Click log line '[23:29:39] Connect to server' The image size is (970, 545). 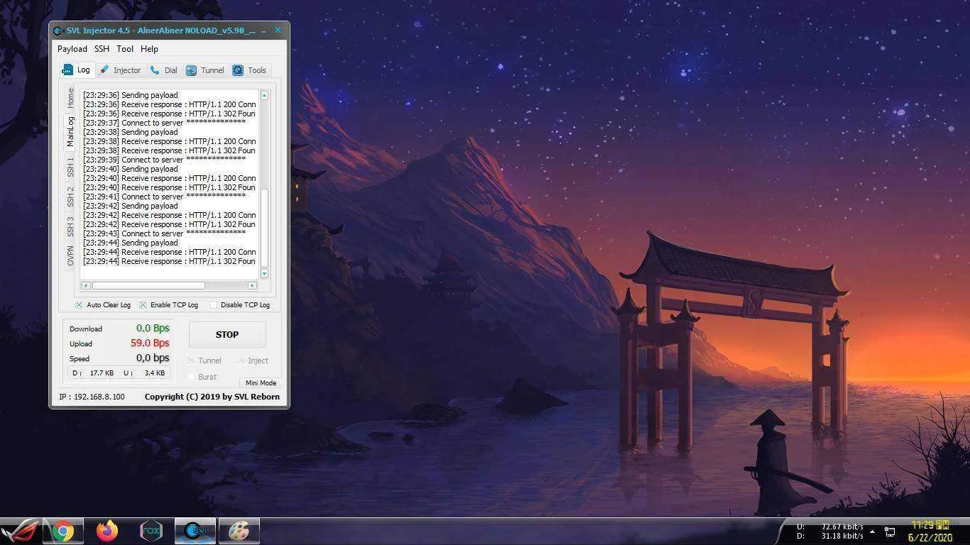[x=164, y=160]
